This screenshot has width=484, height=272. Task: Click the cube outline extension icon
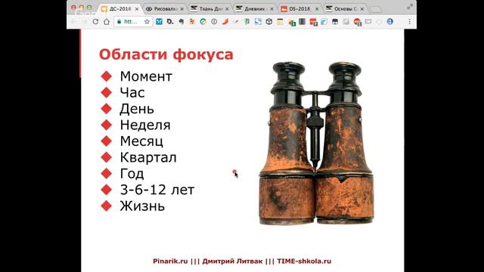269,22
